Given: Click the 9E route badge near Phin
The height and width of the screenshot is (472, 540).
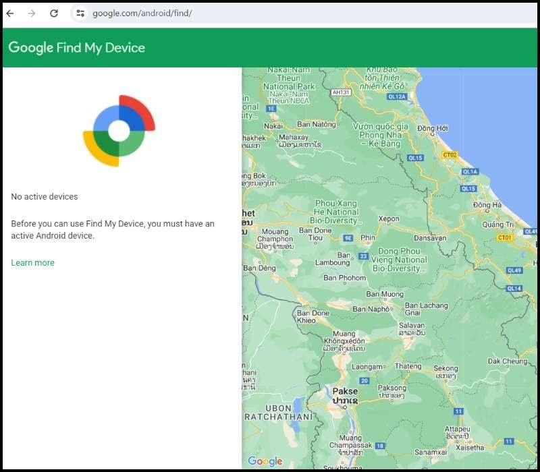Looking at the screenshot, I should [x=348, y=238].
